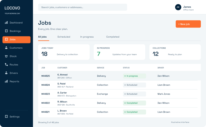Create a job with + New job
Screen dimensions: 206x127
click(x=188, y=24)
